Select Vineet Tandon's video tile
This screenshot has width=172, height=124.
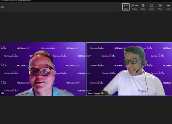(x=129, y=69)
